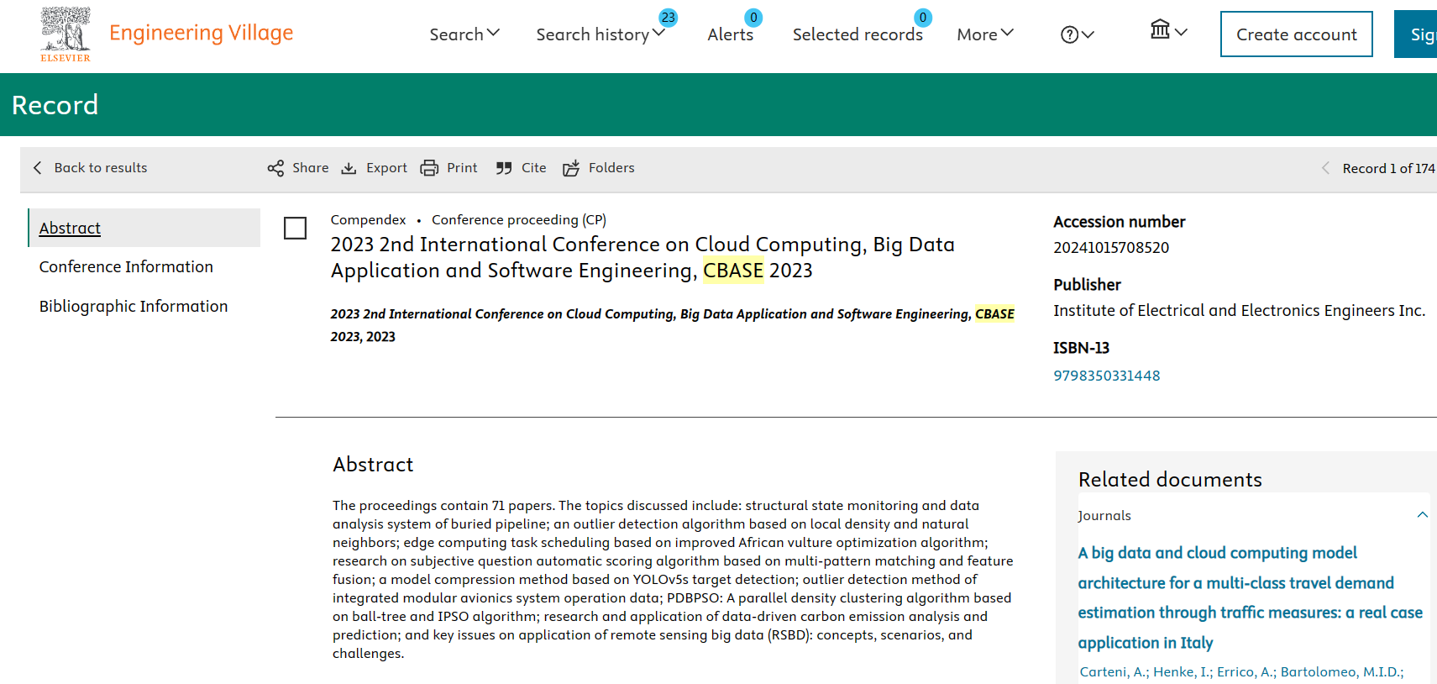The image size is (1437, 684).
Task: Click author Errico, A.
Action: point(1246,672)
